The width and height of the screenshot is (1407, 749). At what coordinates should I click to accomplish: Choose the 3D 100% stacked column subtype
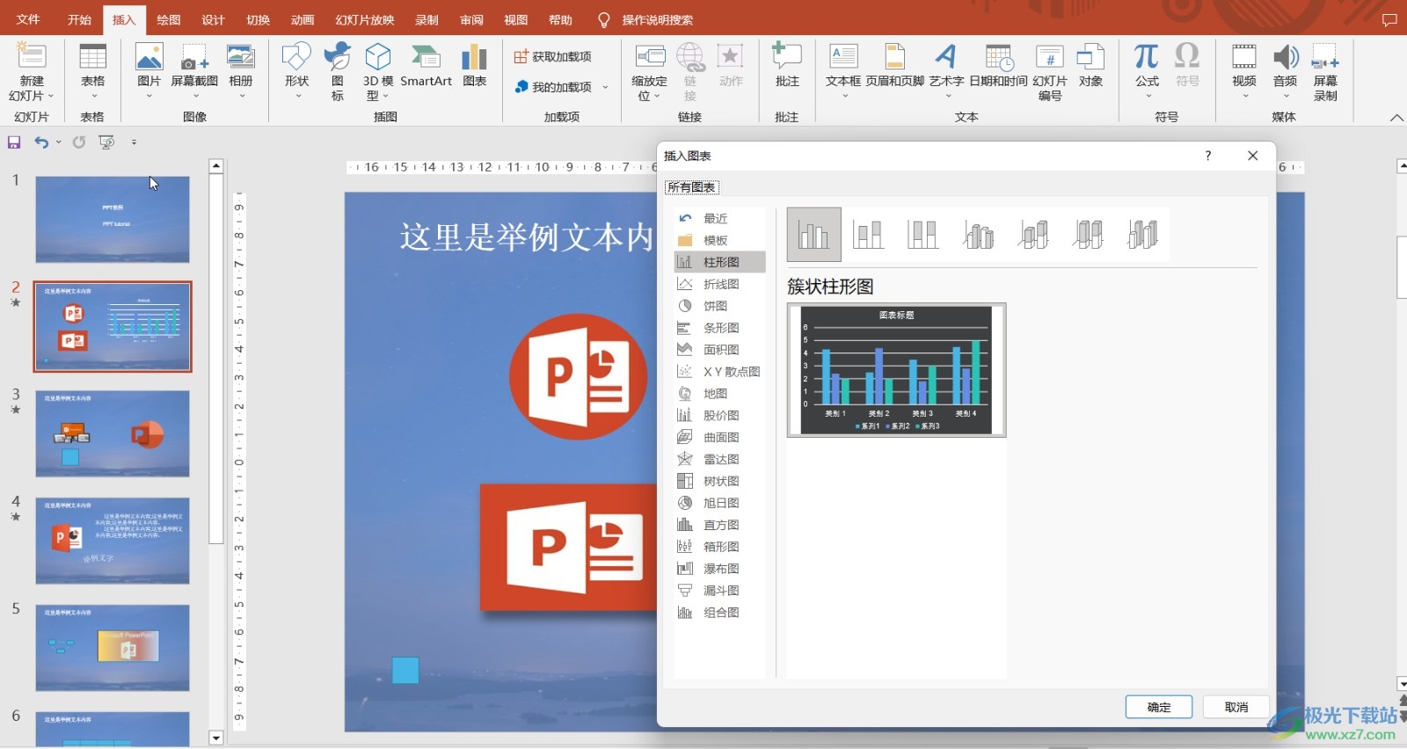coord(1088,235)
